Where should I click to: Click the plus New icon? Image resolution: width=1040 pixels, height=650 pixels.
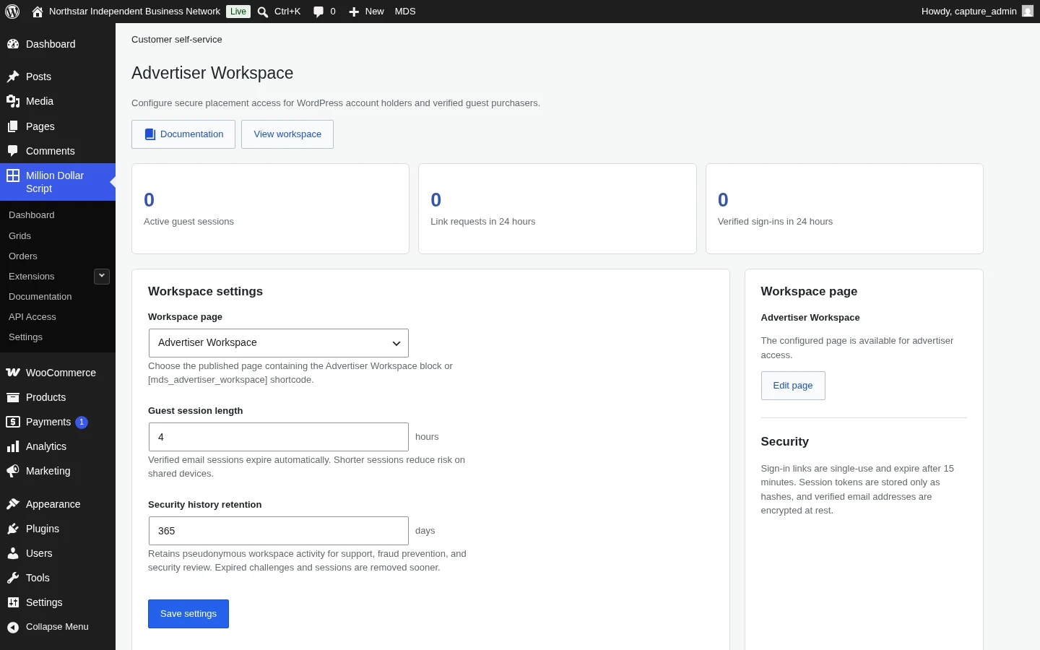tap(354, 12)
